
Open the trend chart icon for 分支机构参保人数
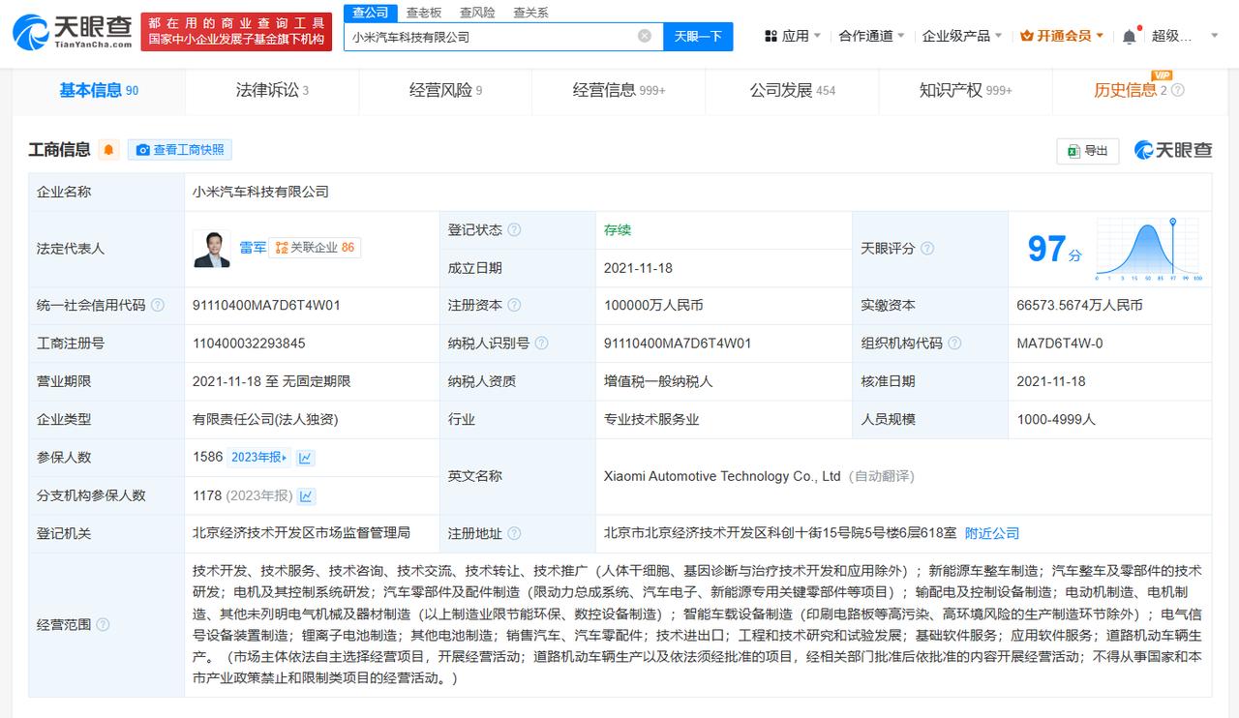click(306, 495)
